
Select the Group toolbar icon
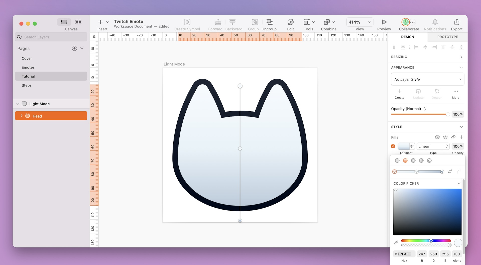pyautogui.click(x=254, y=22)
